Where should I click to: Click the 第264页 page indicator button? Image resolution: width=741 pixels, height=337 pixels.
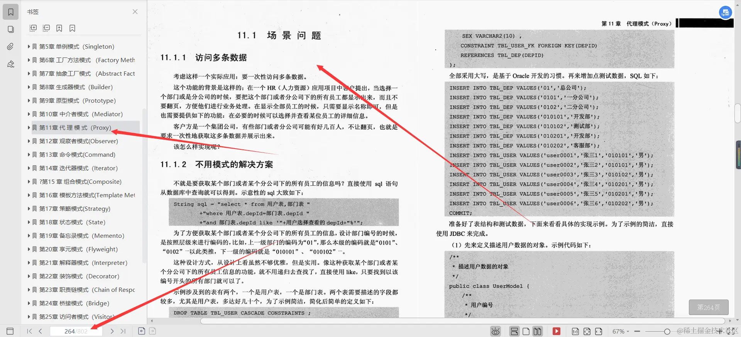tap(709, 307)
